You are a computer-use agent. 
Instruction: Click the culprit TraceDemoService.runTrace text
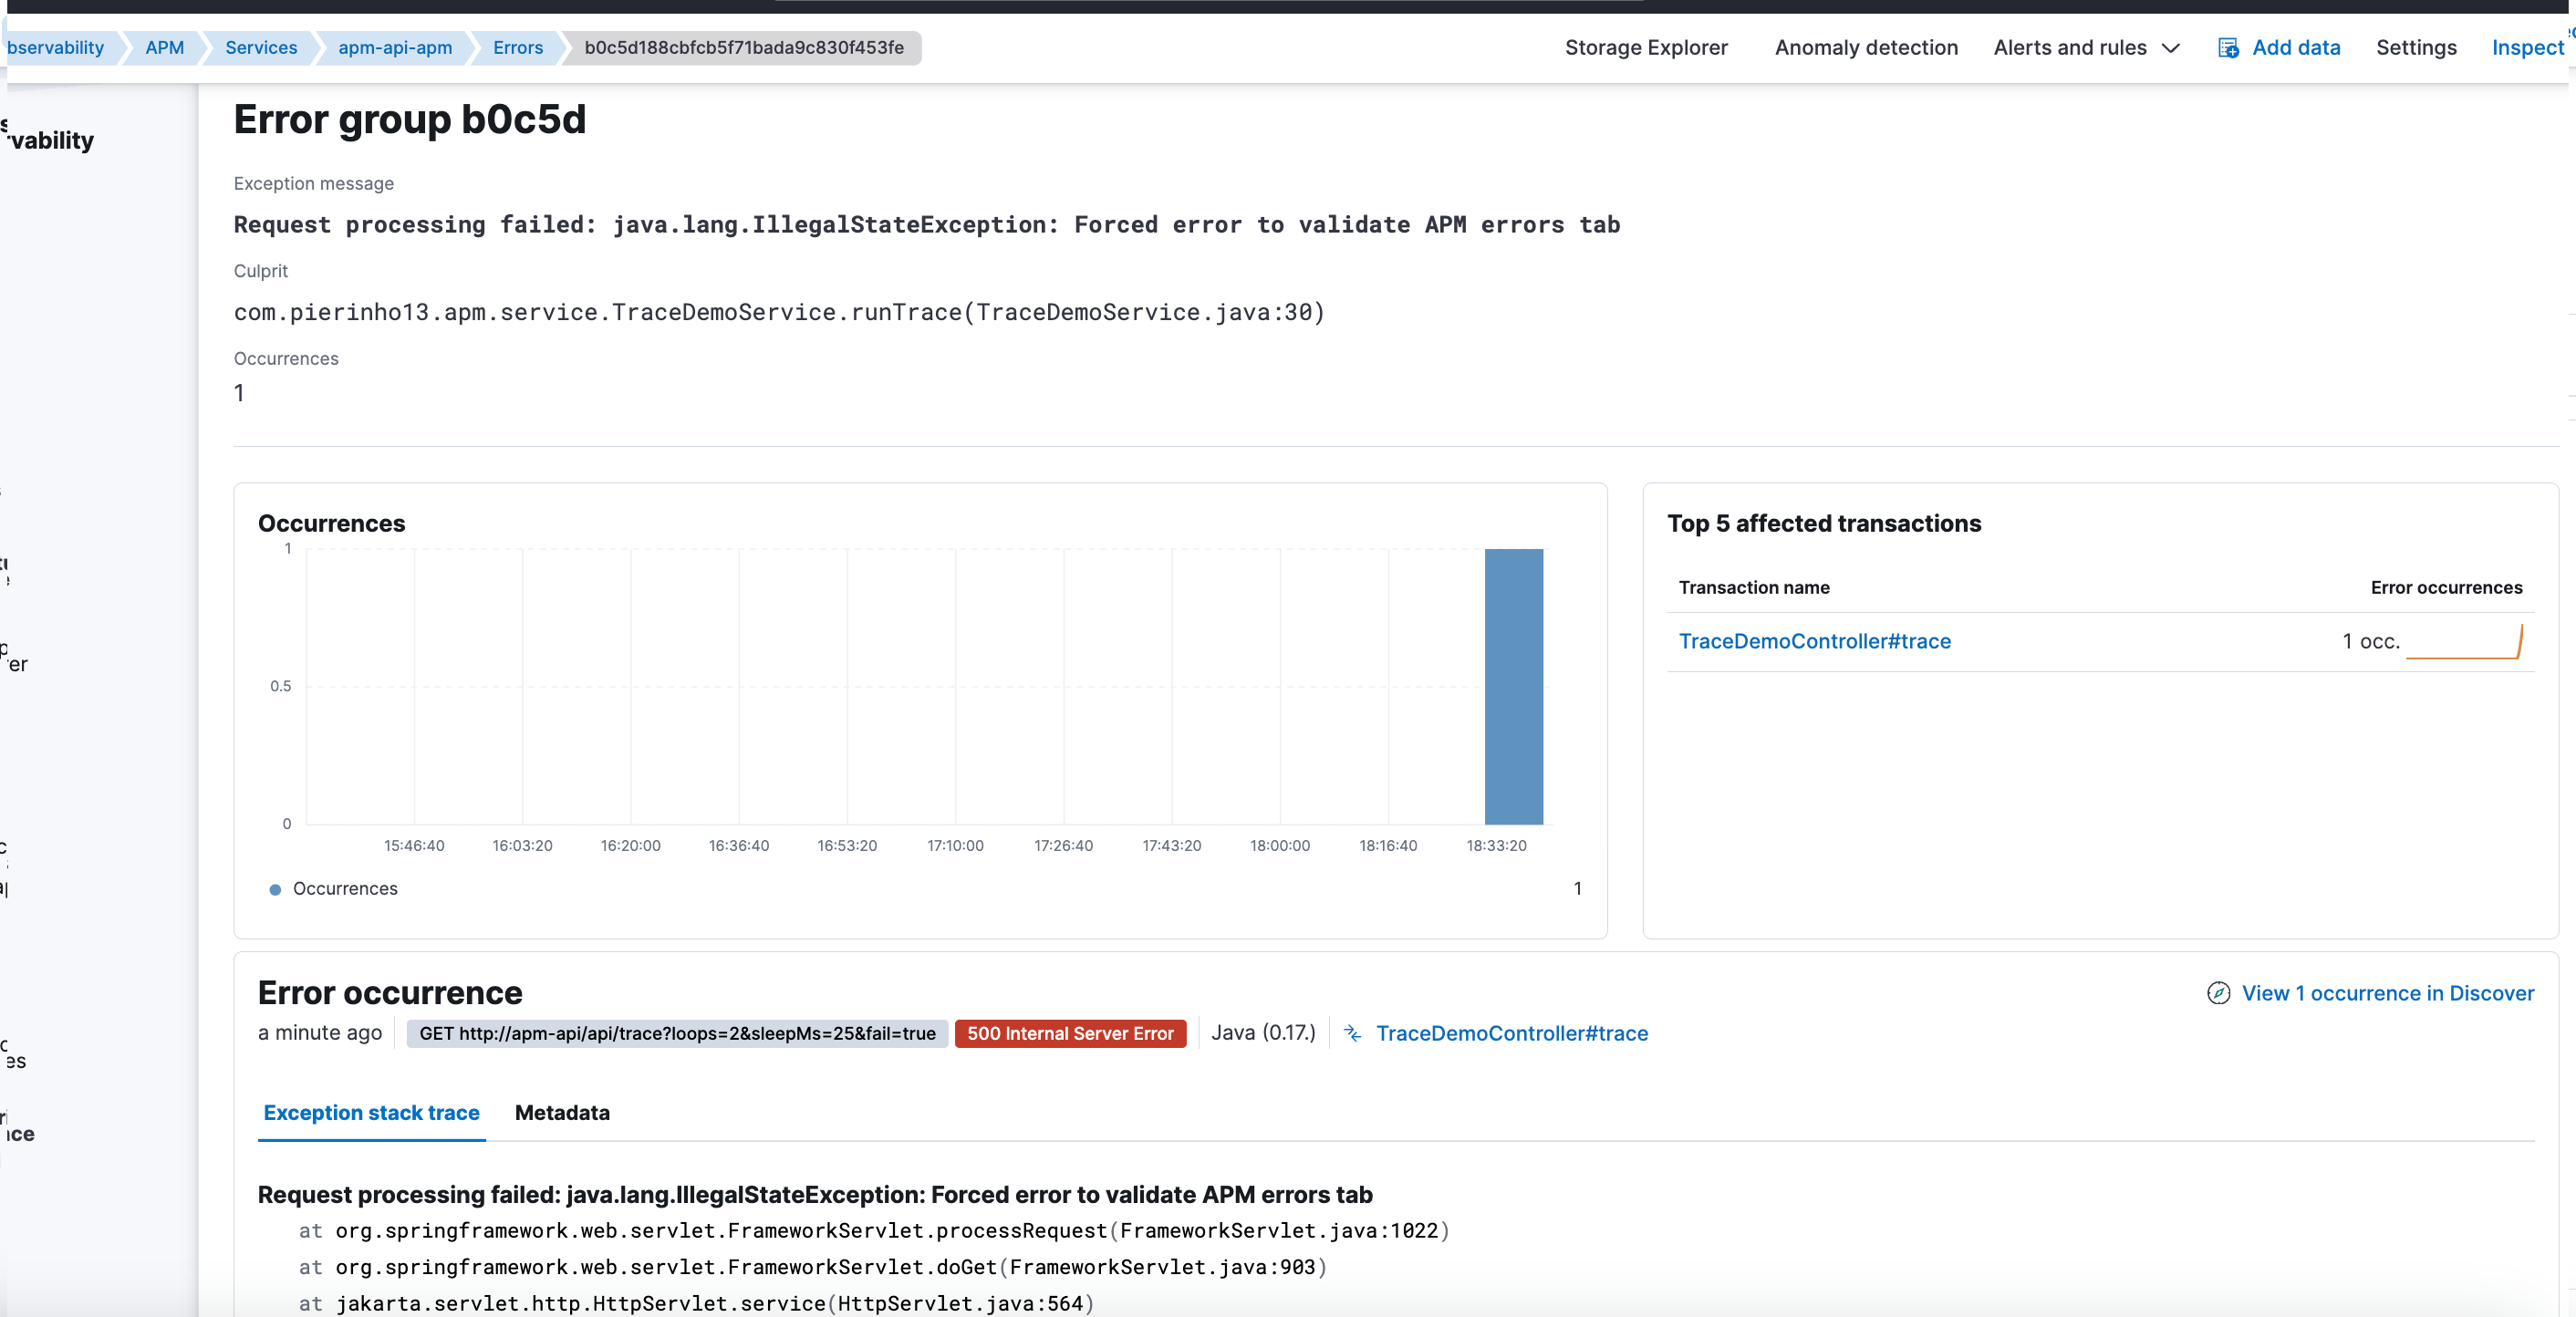tap(779, 312)
